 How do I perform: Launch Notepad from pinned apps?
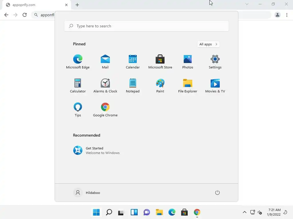point(133,86)
